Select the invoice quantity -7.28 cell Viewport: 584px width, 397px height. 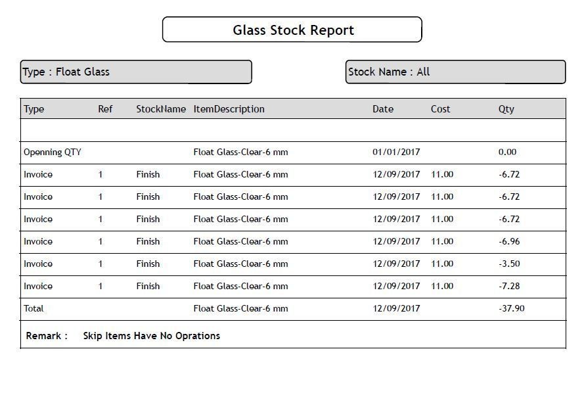click(509, 287)
